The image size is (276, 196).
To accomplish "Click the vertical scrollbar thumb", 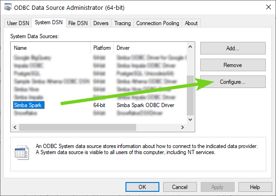I will (x=190, y=95).
